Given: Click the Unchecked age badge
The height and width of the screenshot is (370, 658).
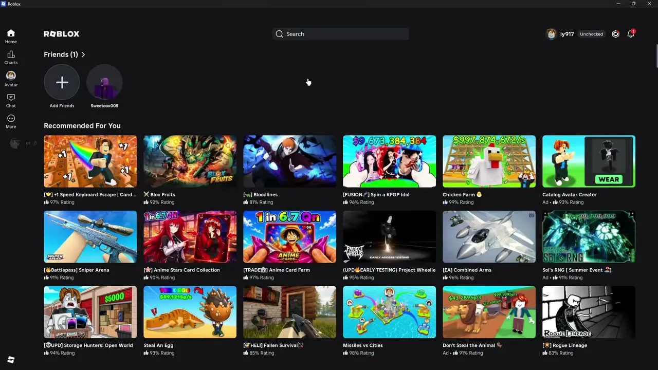Looking at the screenshot, I should pyautogui.click(x=591, y=34).
